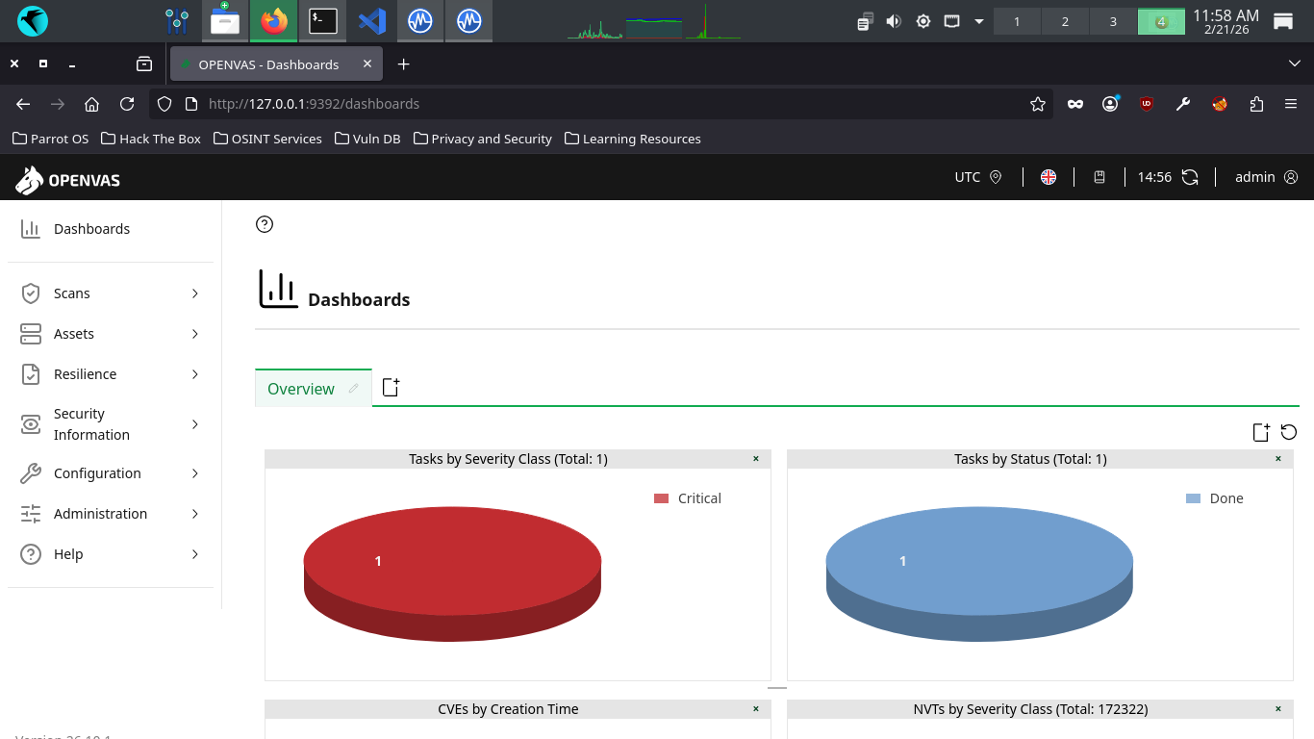Click the pencil edit icon on Overview tab
This screenshot has width=1314, height=739.
(x=354, y=389)
